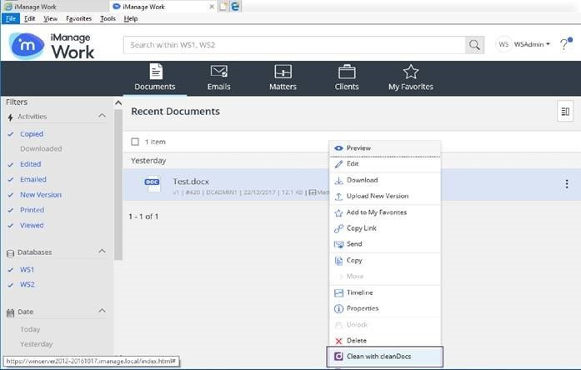Filter by Yesterday date

37,344
